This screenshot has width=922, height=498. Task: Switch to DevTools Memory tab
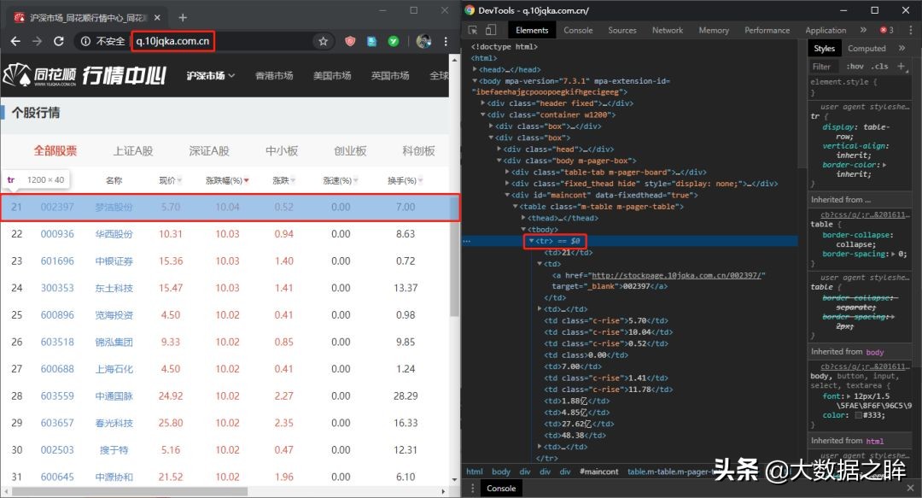(714, 30)
